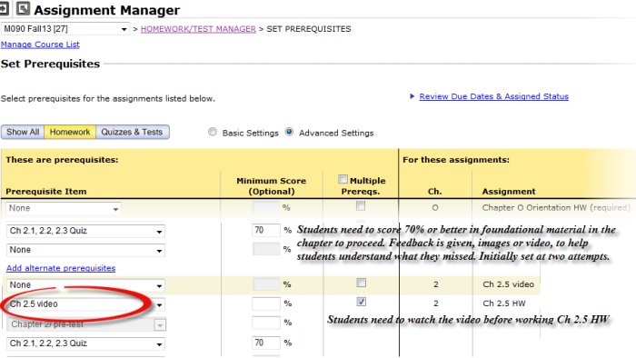Viewport: 636px width, 358px height.
Task: Uncheck multiple prereqs checkbox for Ch 2.5 HW
Action: [x=361, y=302]
